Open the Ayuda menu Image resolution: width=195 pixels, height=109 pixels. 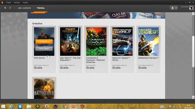25,2
